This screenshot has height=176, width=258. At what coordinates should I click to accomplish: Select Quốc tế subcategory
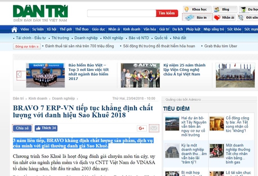[161, 38]
